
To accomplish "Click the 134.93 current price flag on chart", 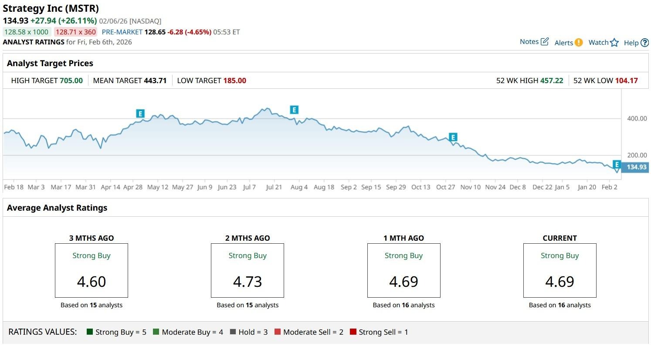I will 635,167.
